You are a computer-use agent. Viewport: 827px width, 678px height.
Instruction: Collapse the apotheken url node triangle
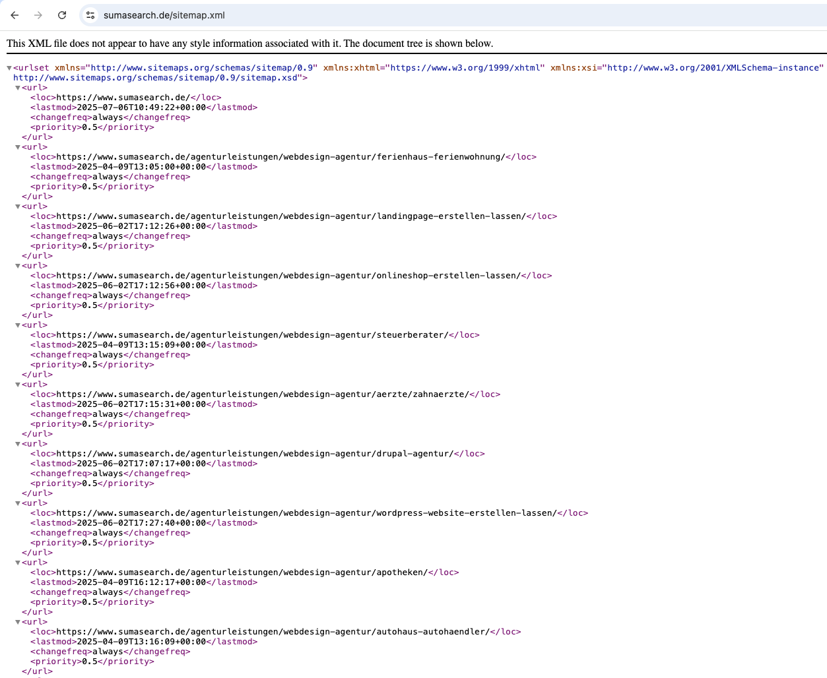click(18, 562)
